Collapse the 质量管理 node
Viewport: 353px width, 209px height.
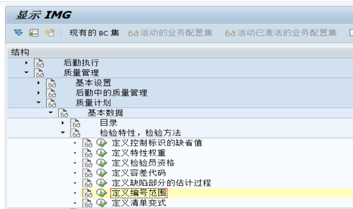click(26, 73)
